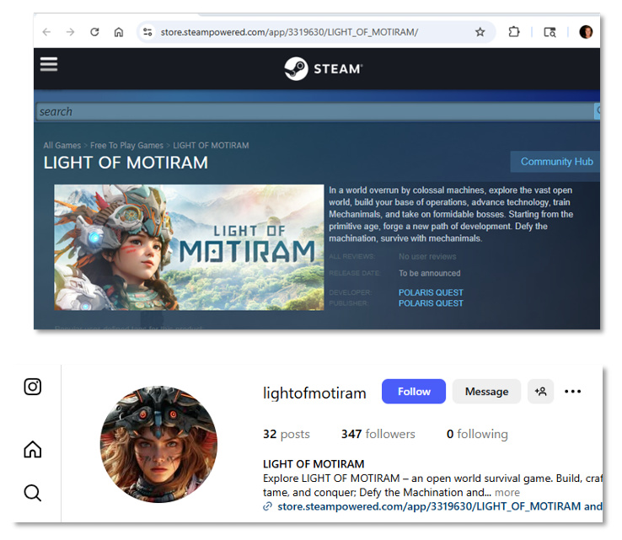Image resolution: width=622 pixels, height=540 pixels.
Task: Click the lightofmotiram username heading
Action: pyautogui.click(x=314, y=393)
